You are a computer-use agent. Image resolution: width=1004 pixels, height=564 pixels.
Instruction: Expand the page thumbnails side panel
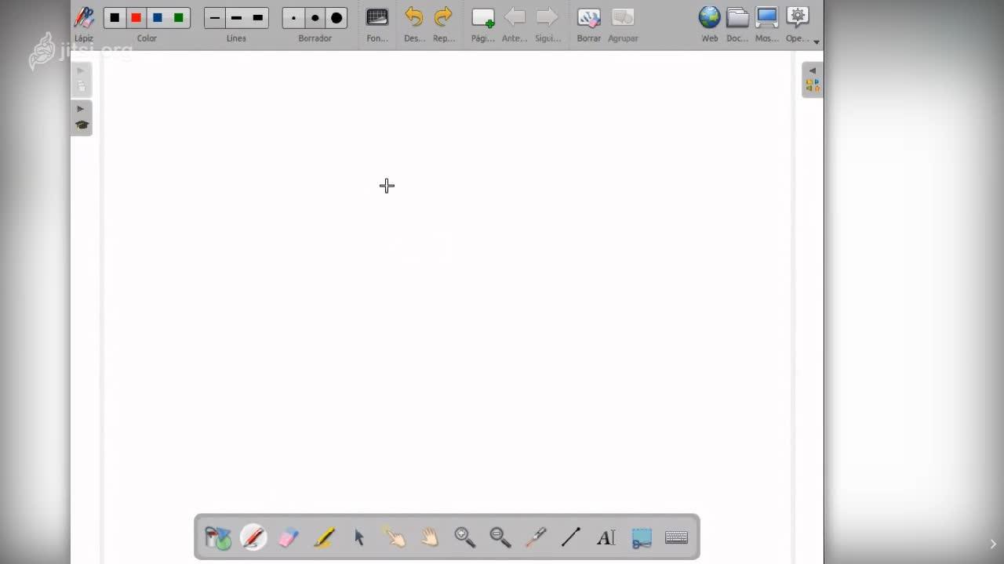click(82, 80)
